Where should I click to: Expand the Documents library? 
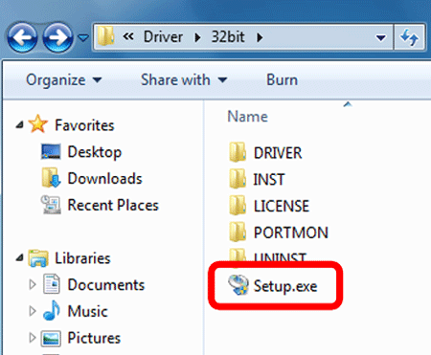(33, 284)
